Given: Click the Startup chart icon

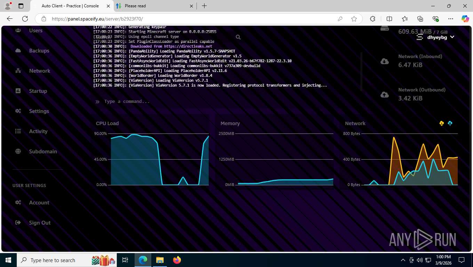Looking at the screenshot, I should pos(18,91).
